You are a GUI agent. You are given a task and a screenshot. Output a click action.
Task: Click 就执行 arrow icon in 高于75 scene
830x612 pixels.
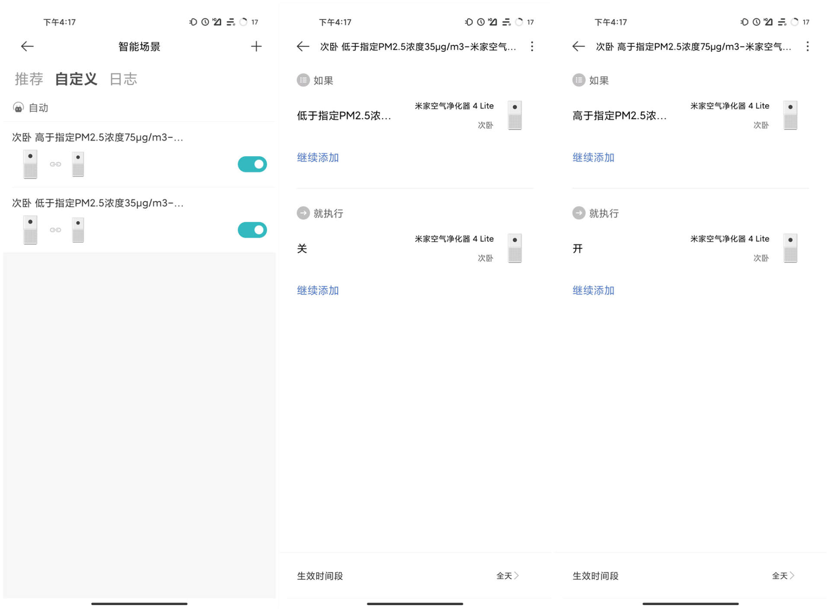(579, 213)
